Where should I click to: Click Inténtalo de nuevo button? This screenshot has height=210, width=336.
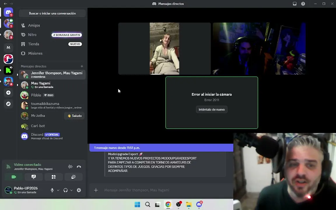[x=211, y=109]
